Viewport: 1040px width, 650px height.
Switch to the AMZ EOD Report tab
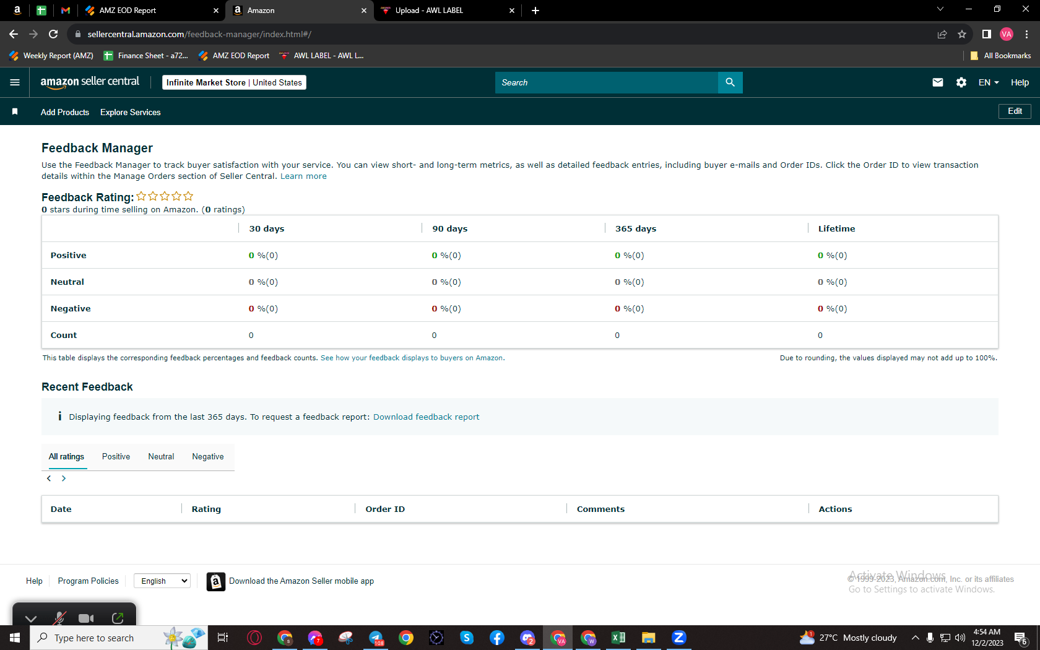[152, 11]
